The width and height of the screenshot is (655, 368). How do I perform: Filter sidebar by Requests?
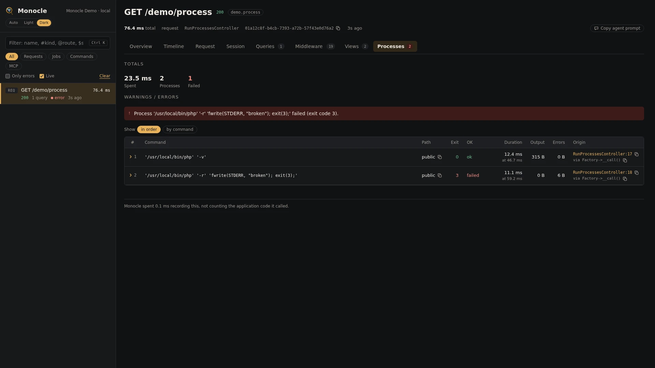click(x=33, y=57)
